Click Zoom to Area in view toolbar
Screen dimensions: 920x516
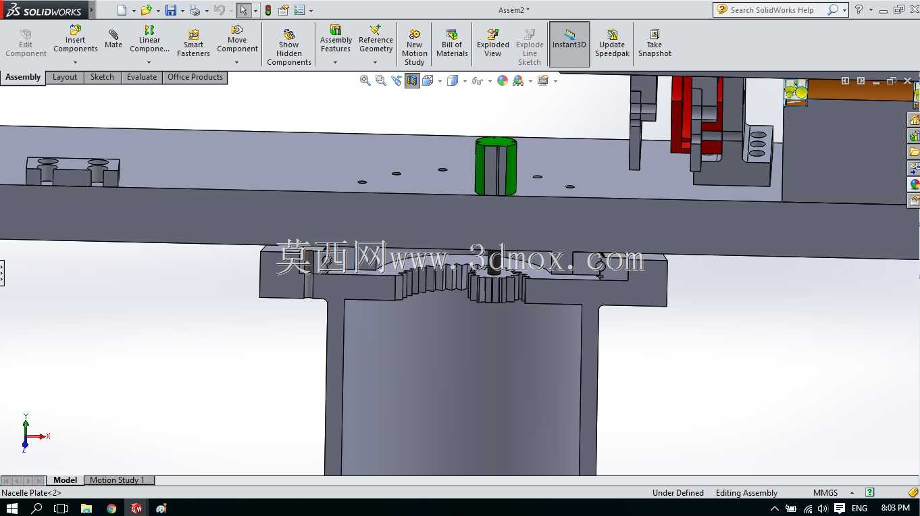[x=381, y=81]
